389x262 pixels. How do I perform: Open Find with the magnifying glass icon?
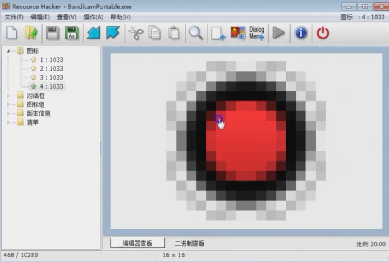(x=196, y=33)
